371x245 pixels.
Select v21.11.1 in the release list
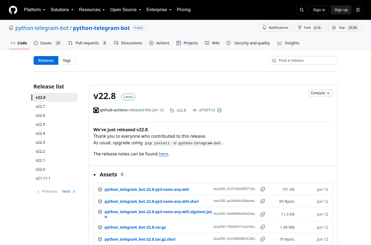point(56,178)
